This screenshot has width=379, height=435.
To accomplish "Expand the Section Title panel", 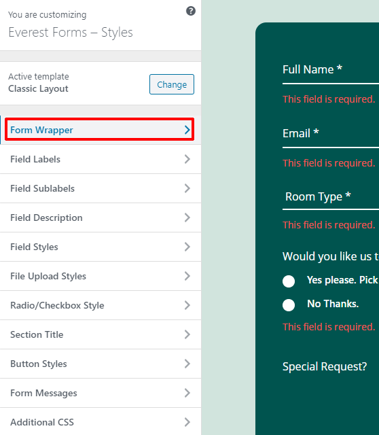I will click(x=101, y=334).
